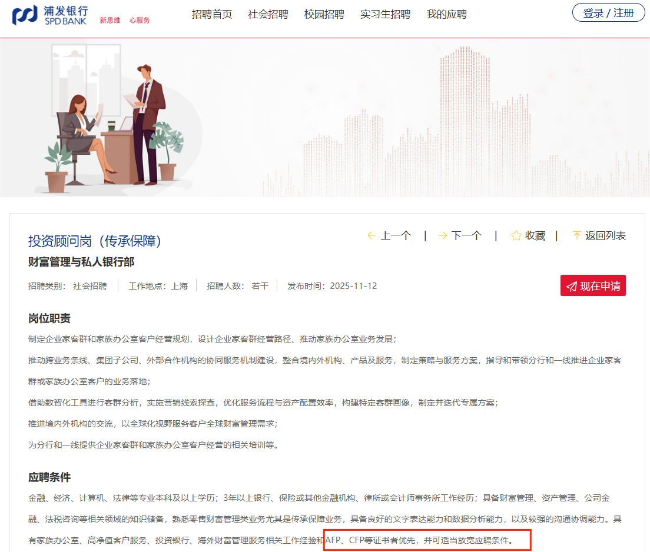The height and width of the screenshot is (552, 650).
Task: Click the left arrow before 上一个
Action: click(371, 235)
